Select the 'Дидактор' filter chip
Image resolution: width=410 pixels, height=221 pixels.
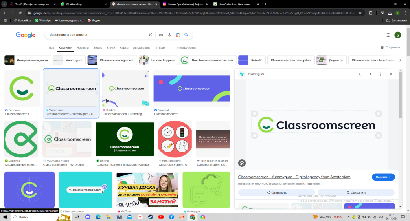coord(331,60)
